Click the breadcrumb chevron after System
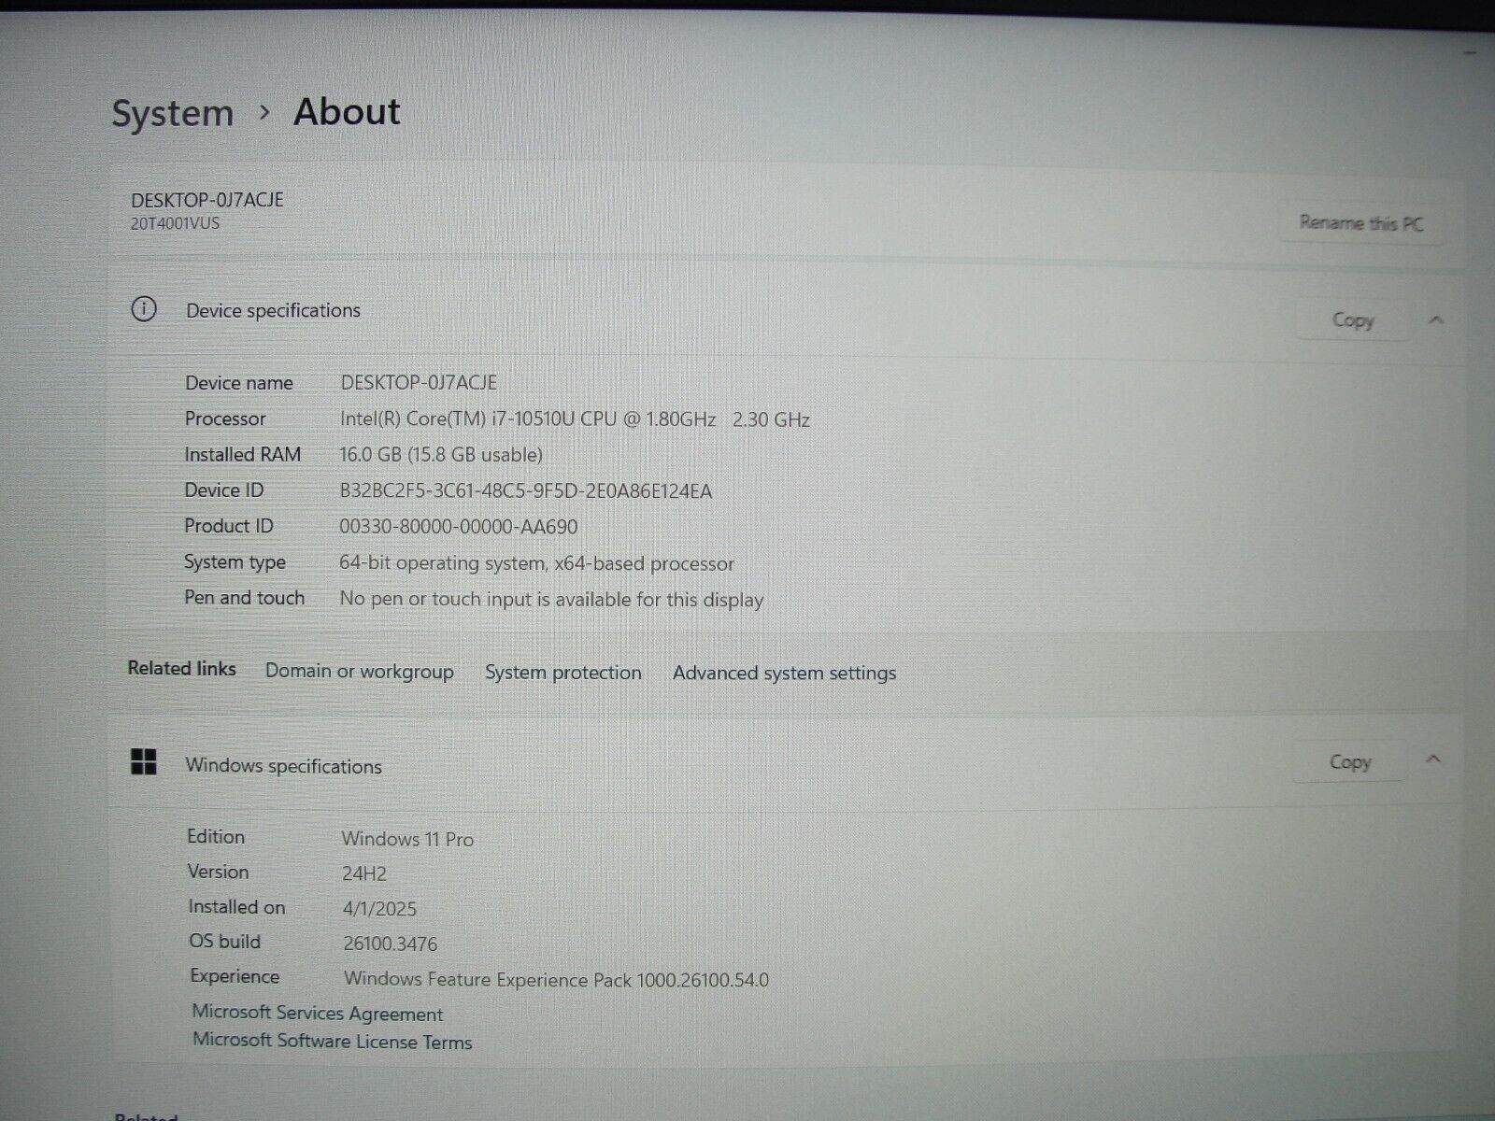 [x=264, y=112]
